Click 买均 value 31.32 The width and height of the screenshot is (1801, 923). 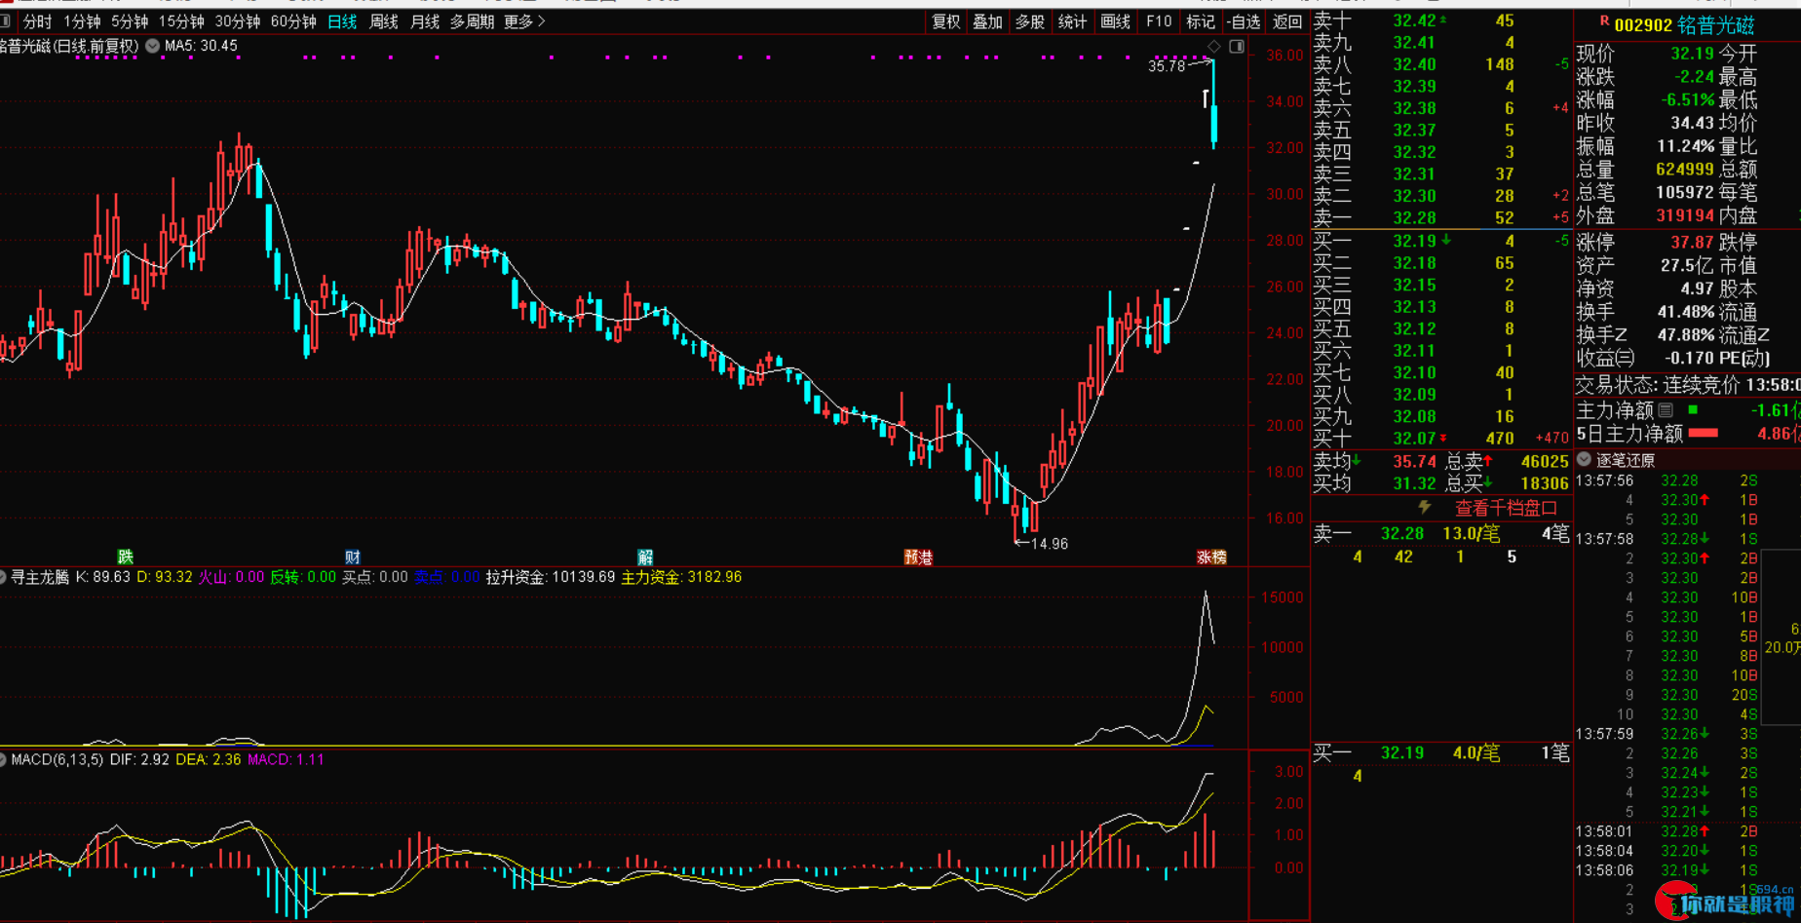[1413, 483]
